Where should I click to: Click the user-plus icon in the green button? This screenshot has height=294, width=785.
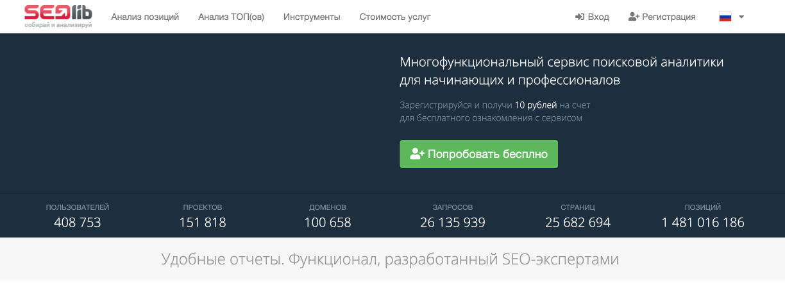tap(418, 154)
